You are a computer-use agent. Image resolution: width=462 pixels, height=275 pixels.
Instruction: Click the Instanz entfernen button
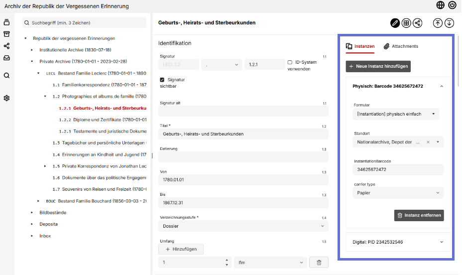click(419, 215)
